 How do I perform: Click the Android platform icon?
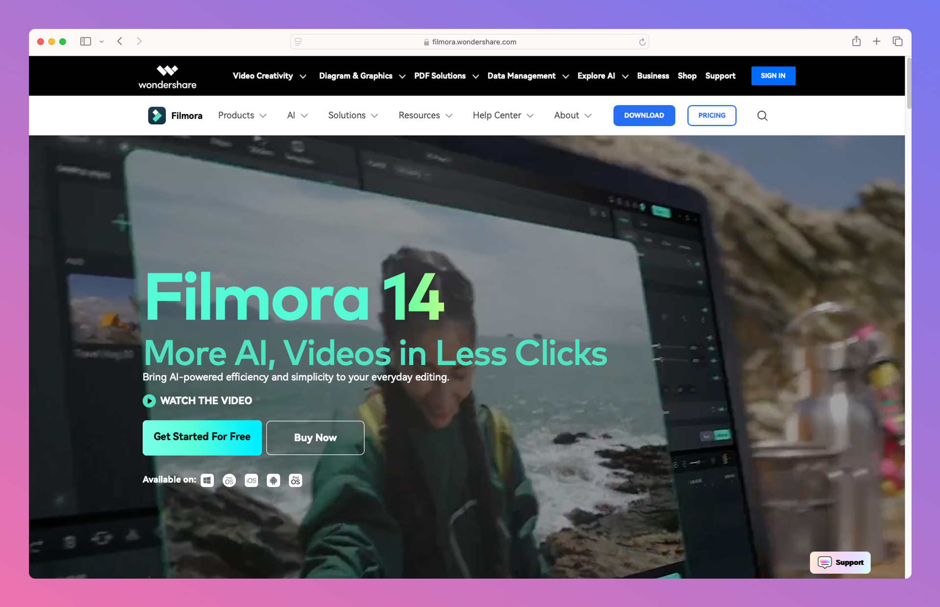coord(273,480)
